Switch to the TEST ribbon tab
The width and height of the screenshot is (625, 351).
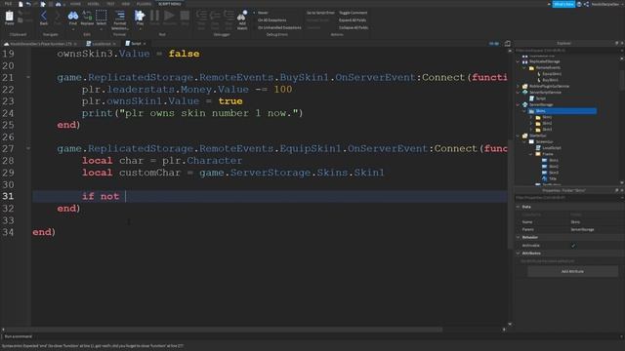(110, 4)
